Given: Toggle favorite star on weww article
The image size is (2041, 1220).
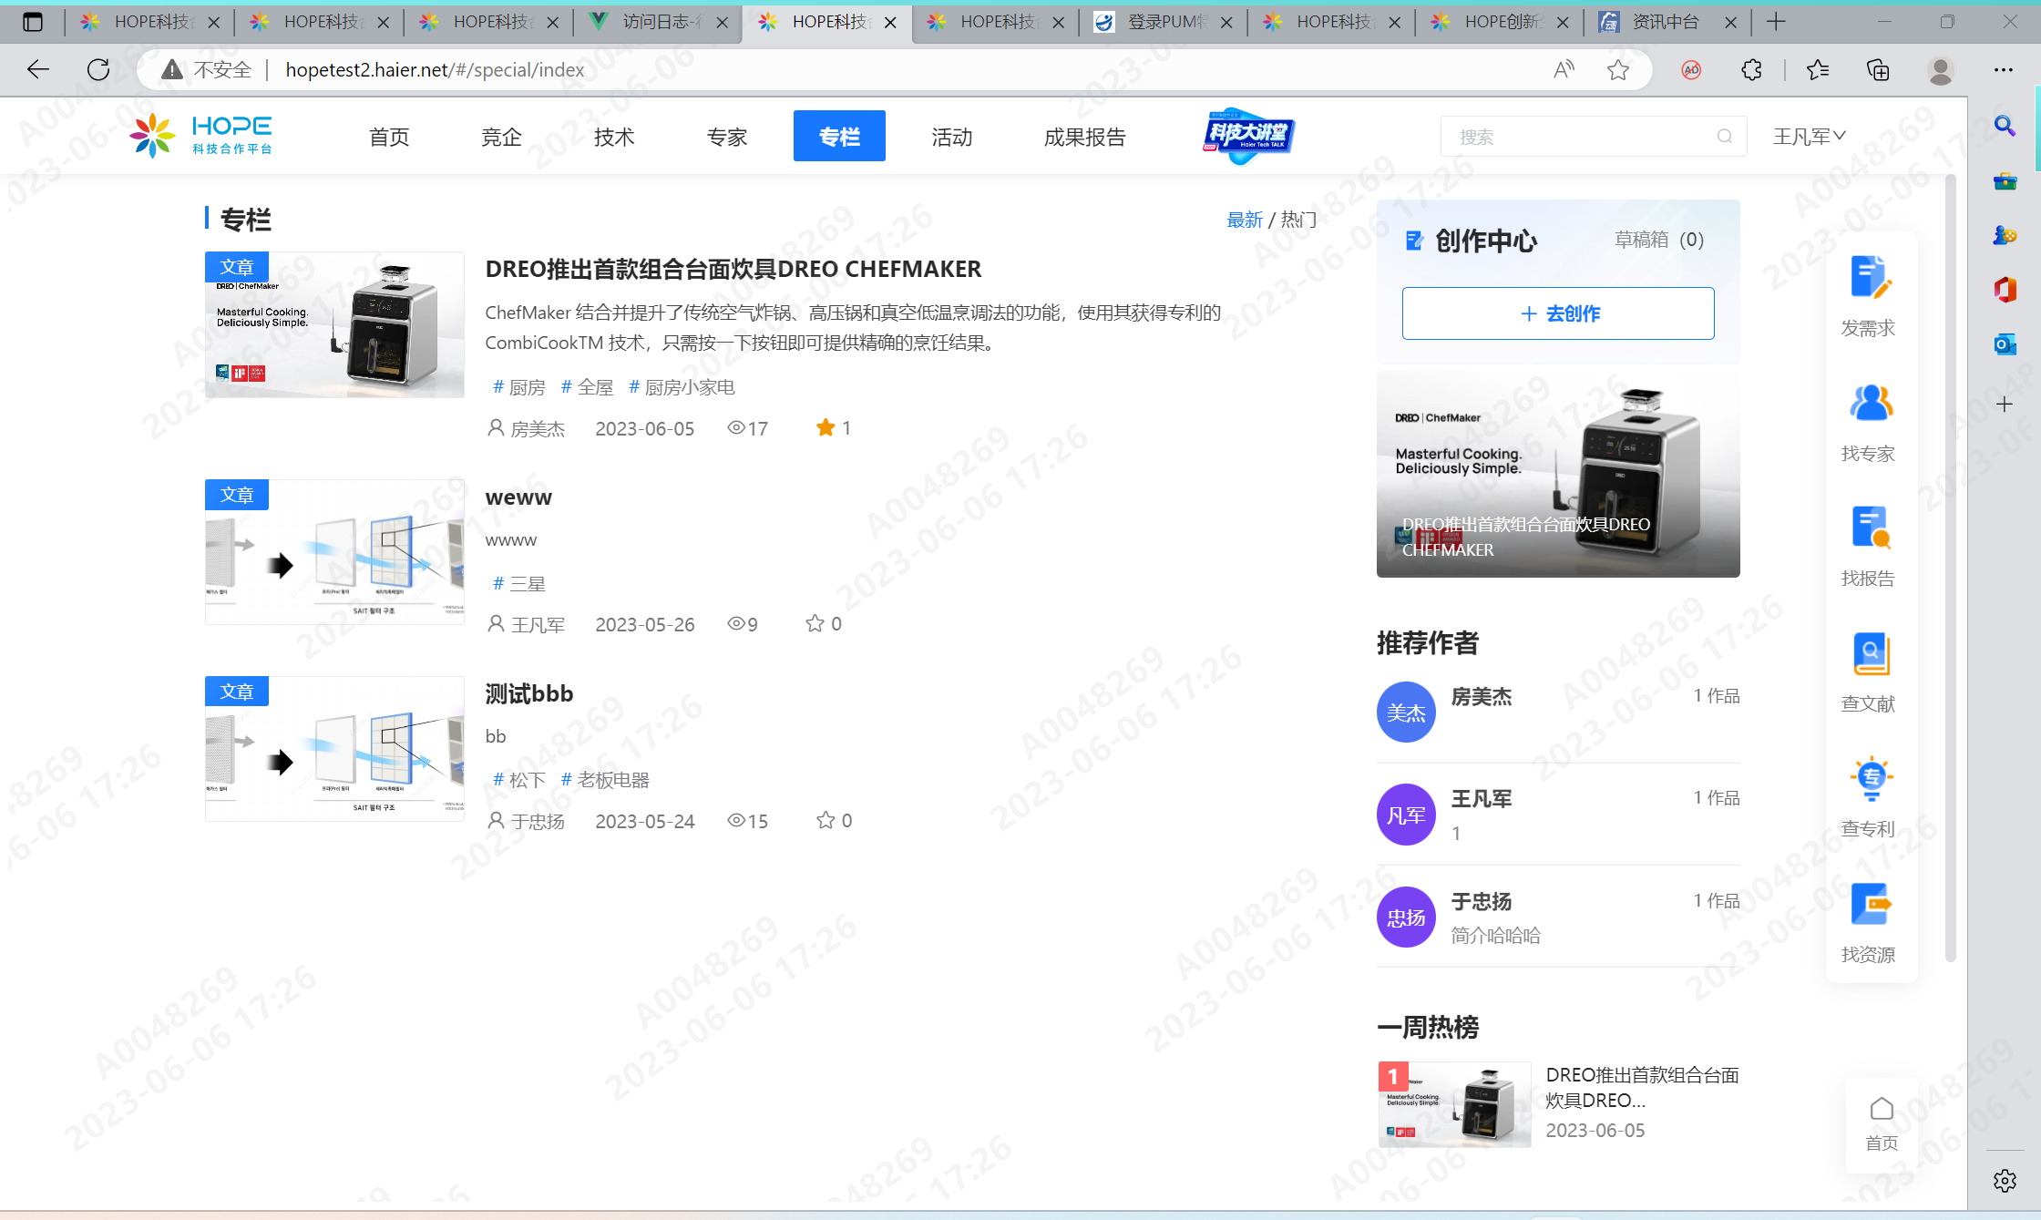Looking at the screenshot, I should tap(815, 623).
